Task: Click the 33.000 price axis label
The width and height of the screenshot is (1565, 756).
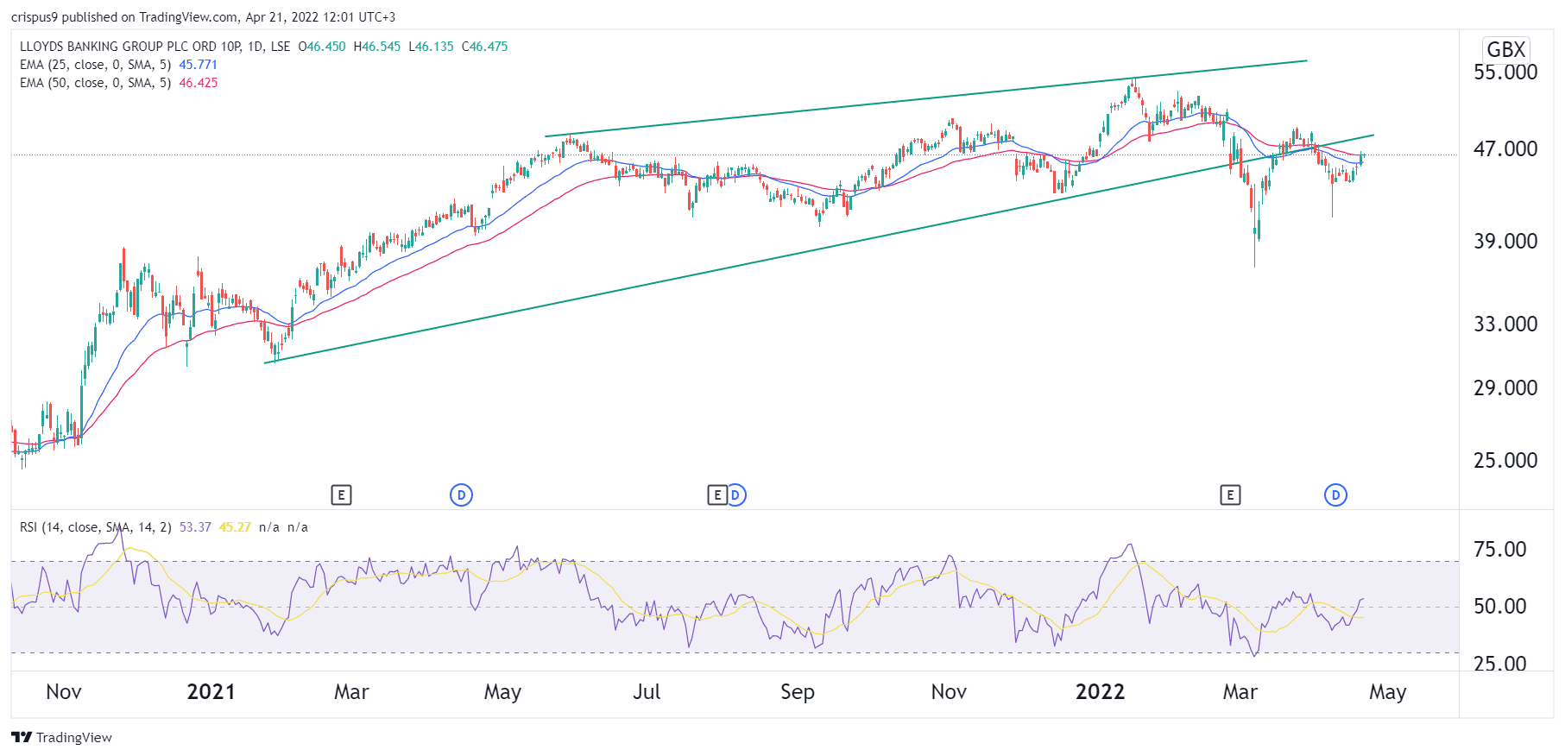Action: coord(1505,324)
